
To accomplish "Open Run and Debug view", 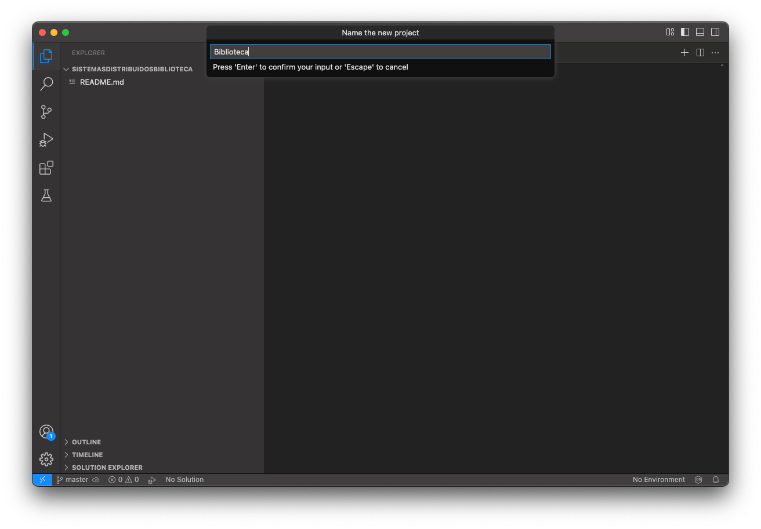I will click(x=46, y=140).
